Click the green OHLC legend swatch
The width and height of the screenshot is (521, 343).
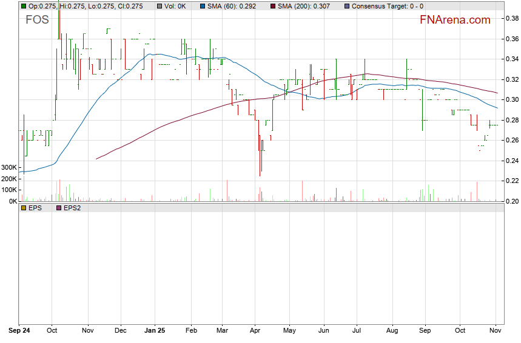pos(24,6)
